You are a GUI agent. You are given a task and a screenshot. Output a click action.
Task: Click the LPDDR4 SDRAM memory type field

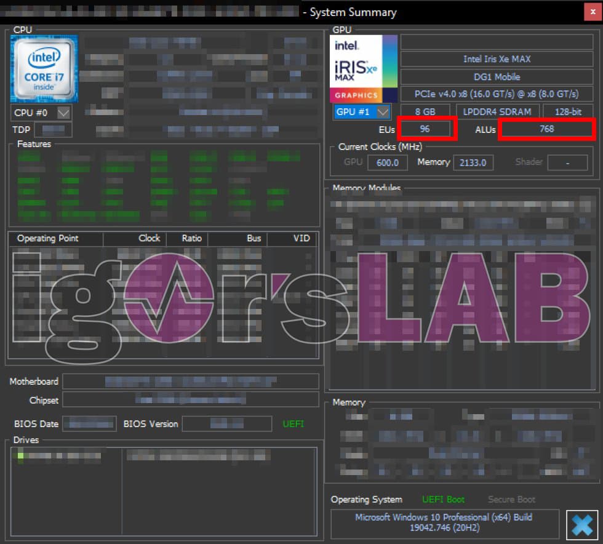(x=497, y=112)
